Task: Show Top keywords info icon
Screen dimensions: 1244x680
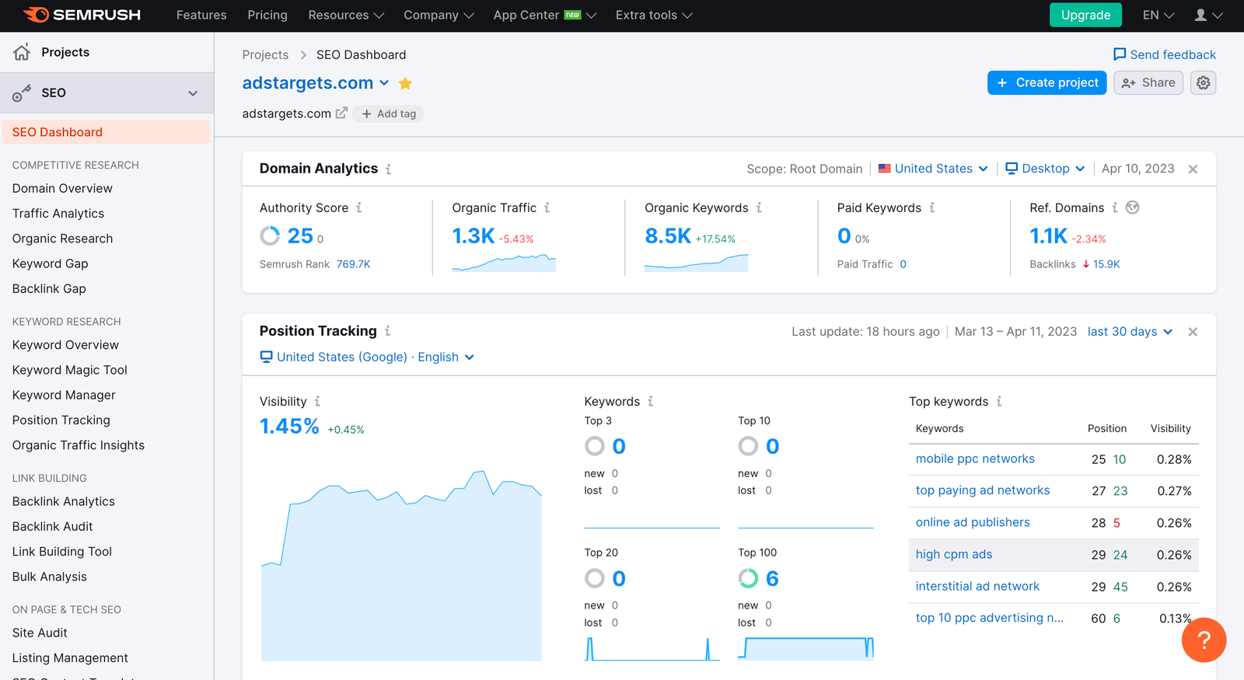Action: (x=998, y=401)
